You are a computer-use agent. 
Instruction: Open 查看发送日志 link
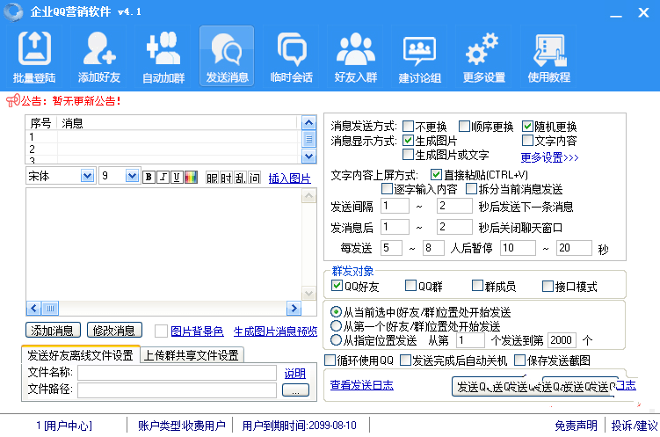[361, 385]
